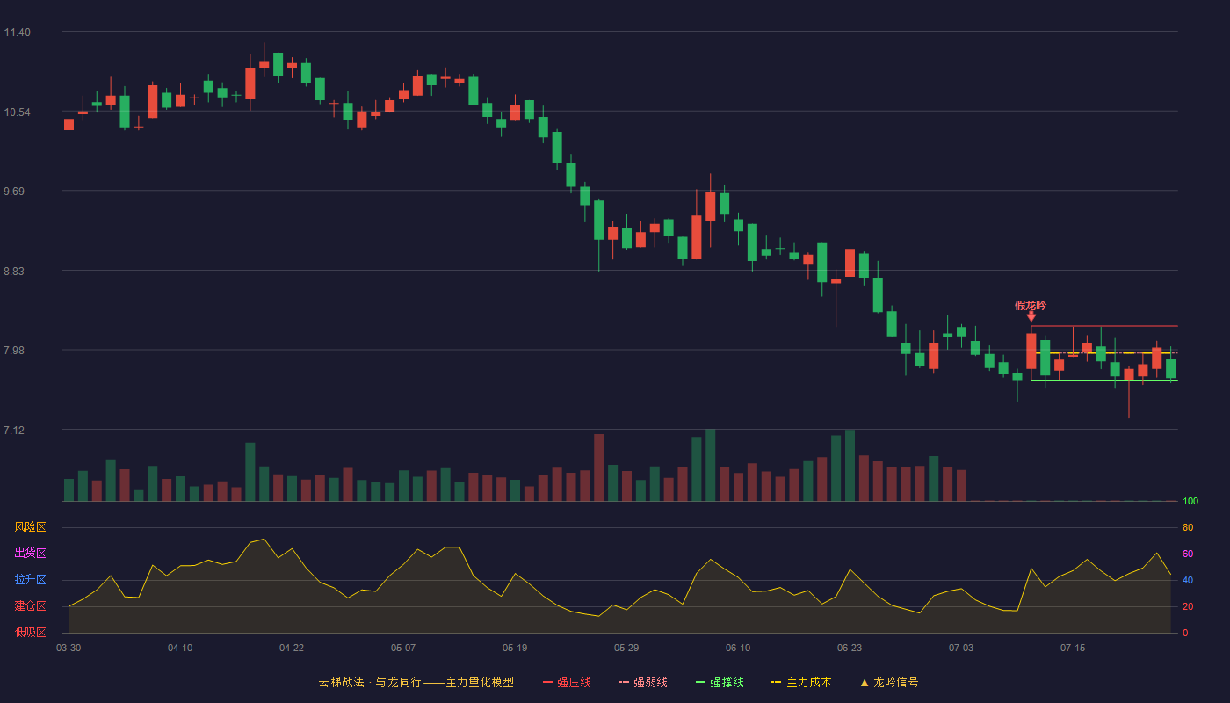
Task: Click the 风险区 zone label
Action: (x=31, y=527)
